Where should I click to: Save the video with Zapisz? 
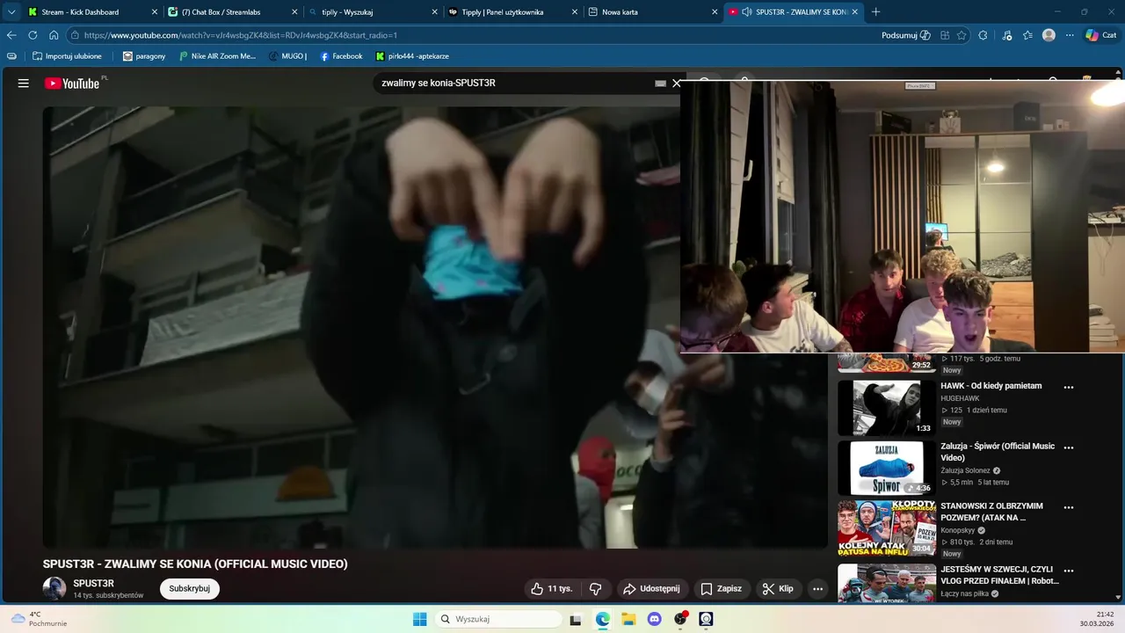[721, 589]
